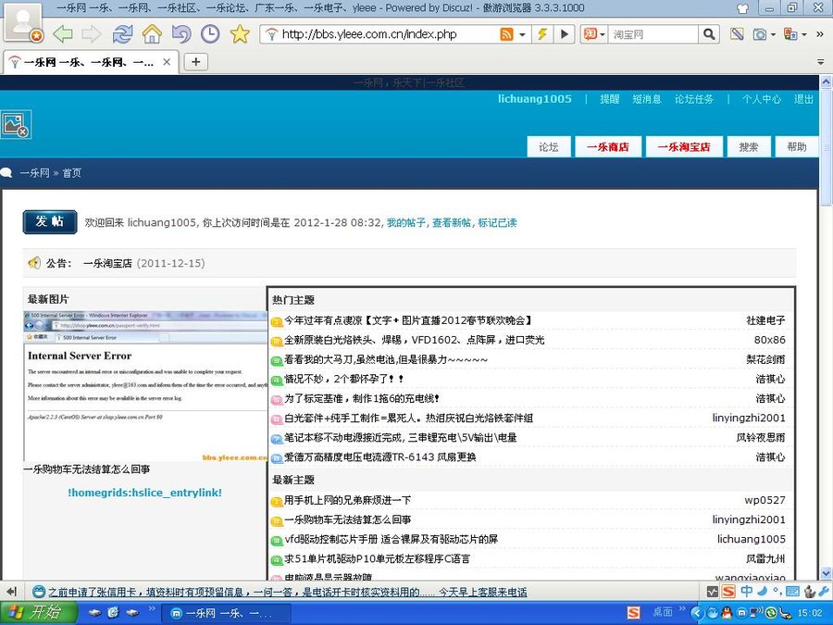Click the RSS feed icon in address bar

[x=506, y=34]
